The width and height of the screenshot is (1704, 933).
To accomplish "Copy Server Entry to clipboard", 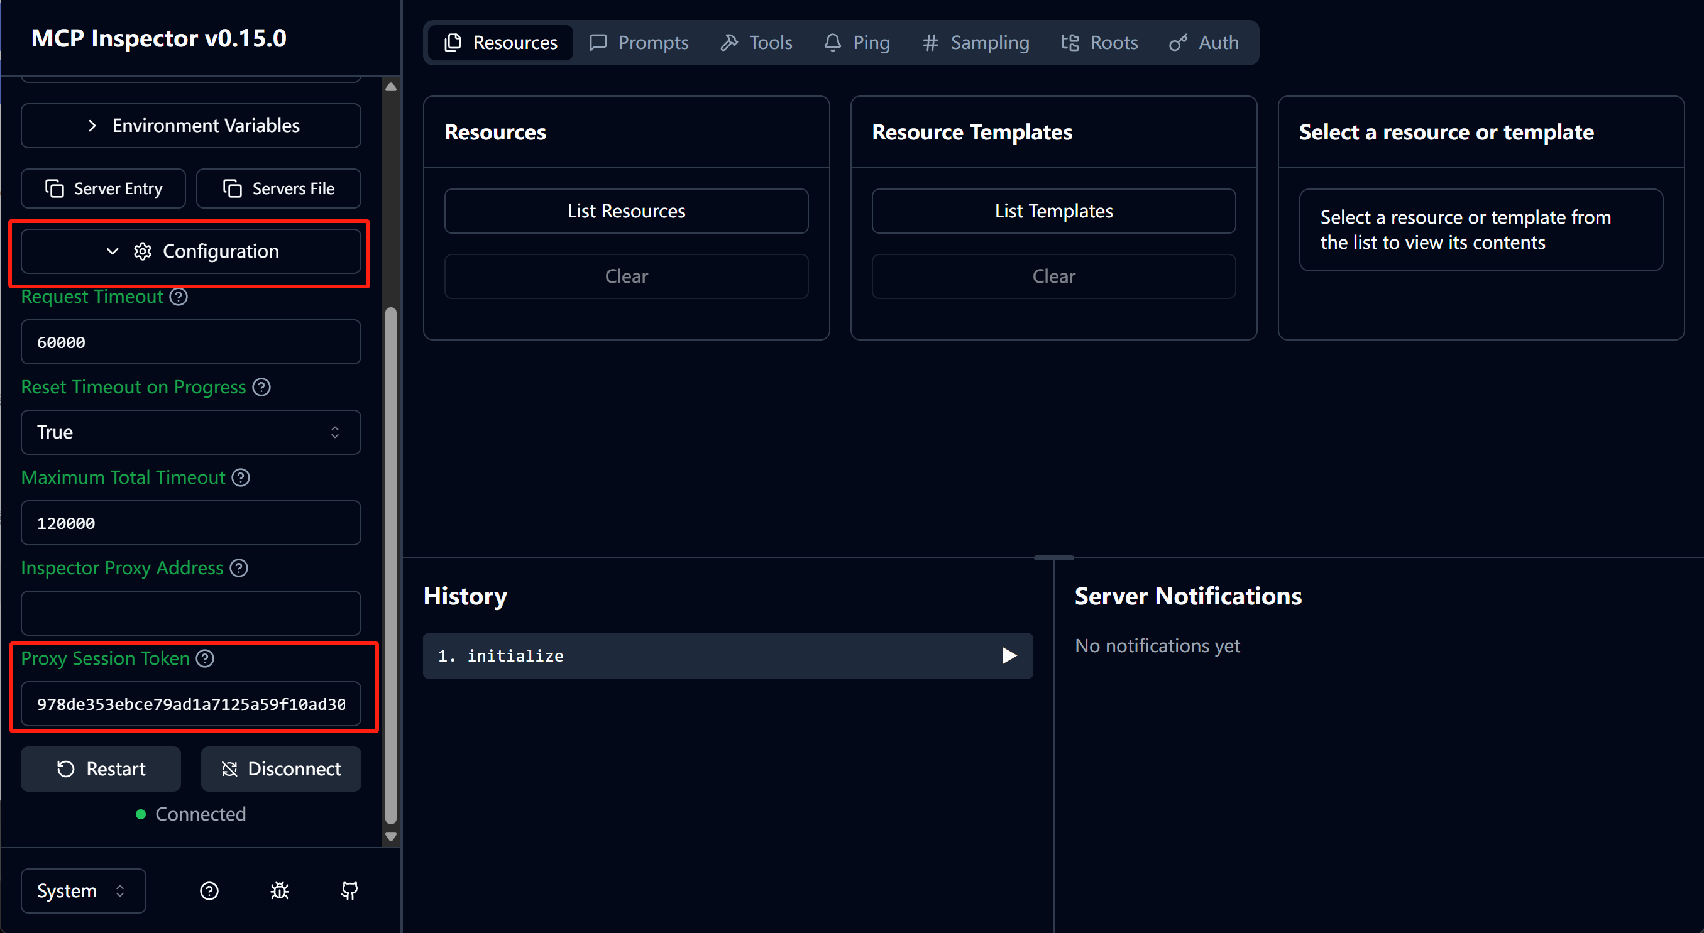I will [x=103, y=188].
